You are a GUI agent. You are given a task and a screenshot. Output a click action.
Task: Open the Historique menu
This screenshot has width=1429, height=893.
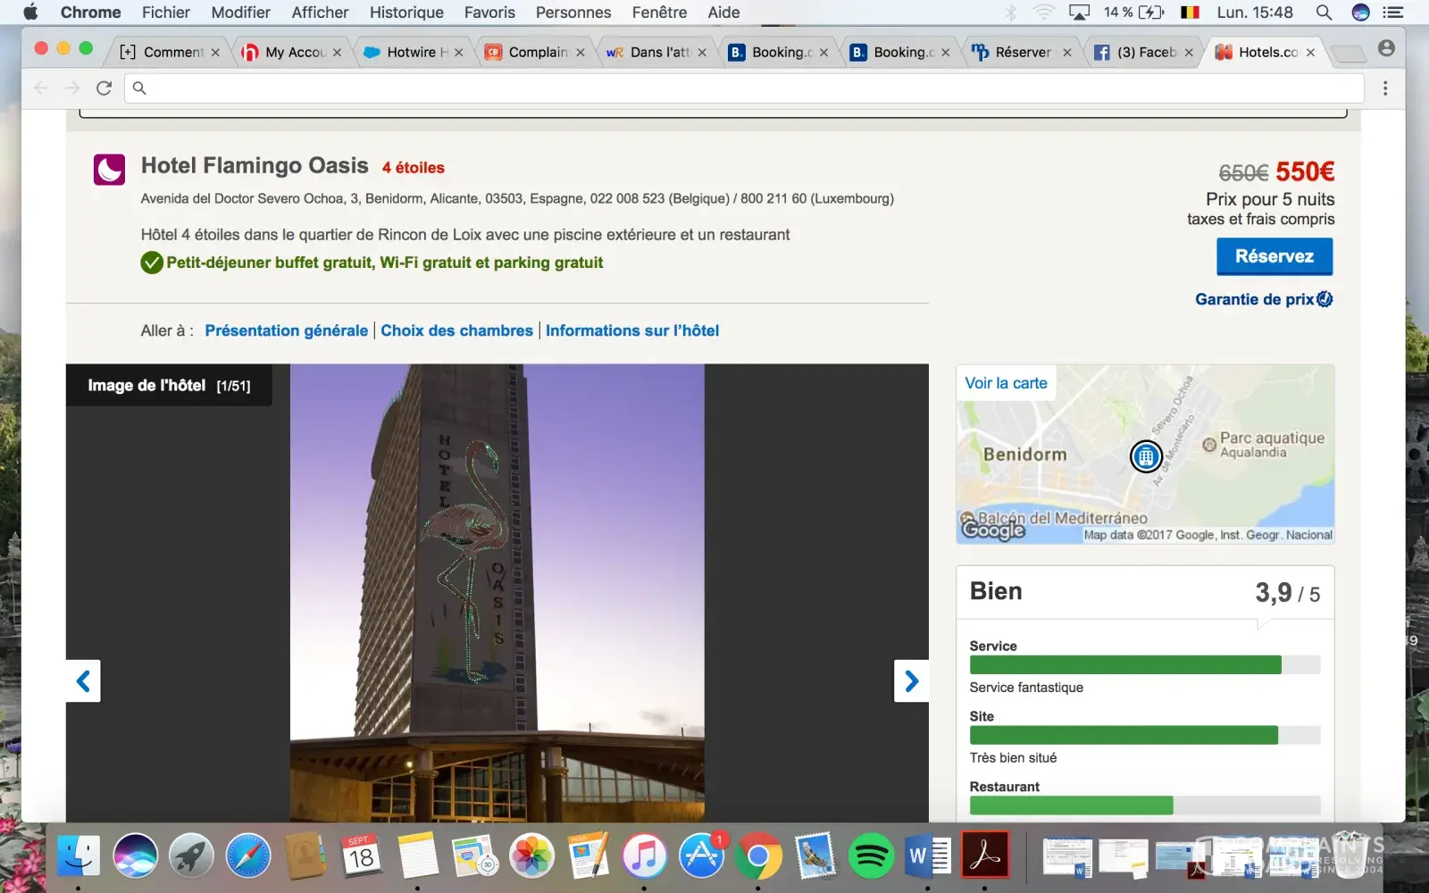coord(406,13)
